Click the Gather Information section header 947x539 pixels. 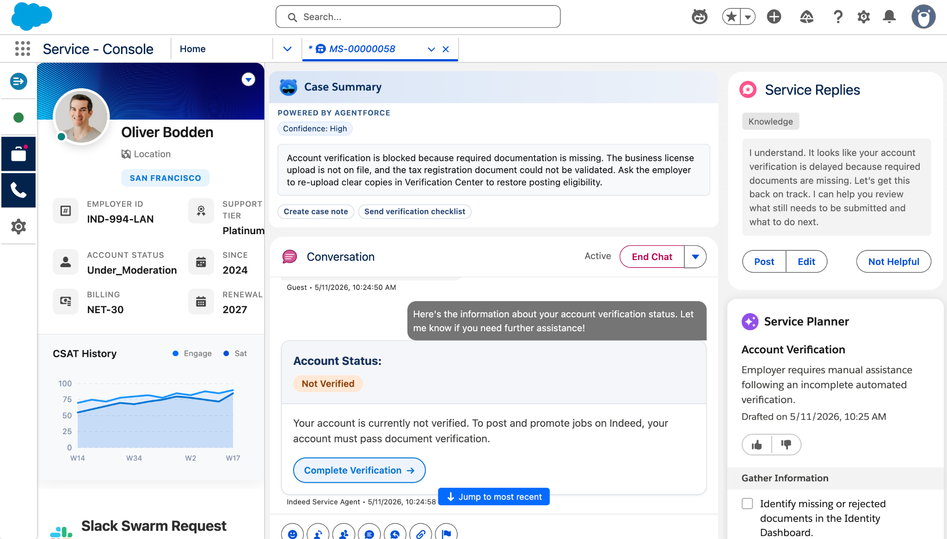[835, 478]
